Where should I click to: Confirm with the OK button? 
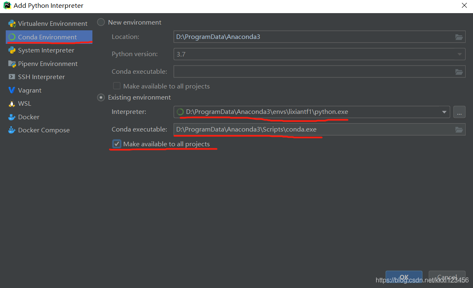(404, 277)
